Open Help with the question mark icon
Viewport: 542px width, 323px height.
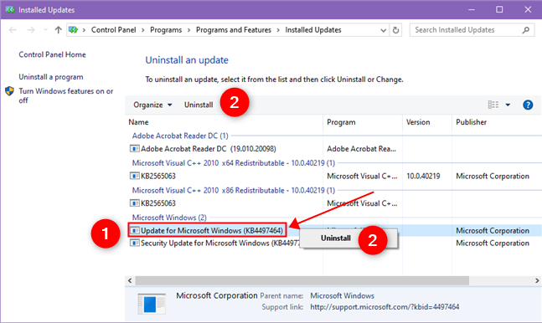click(528, 105)
